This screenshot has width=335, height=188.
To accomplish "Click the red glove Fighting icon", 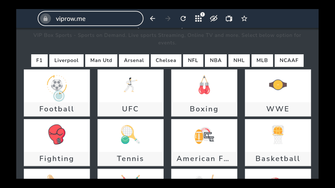I will (57, 134).
